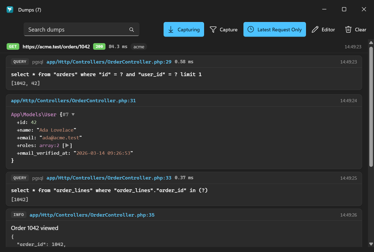Expand the roles array:2 arrow
The height and width of the screenshot is (252, 374).
coord(67,145)
